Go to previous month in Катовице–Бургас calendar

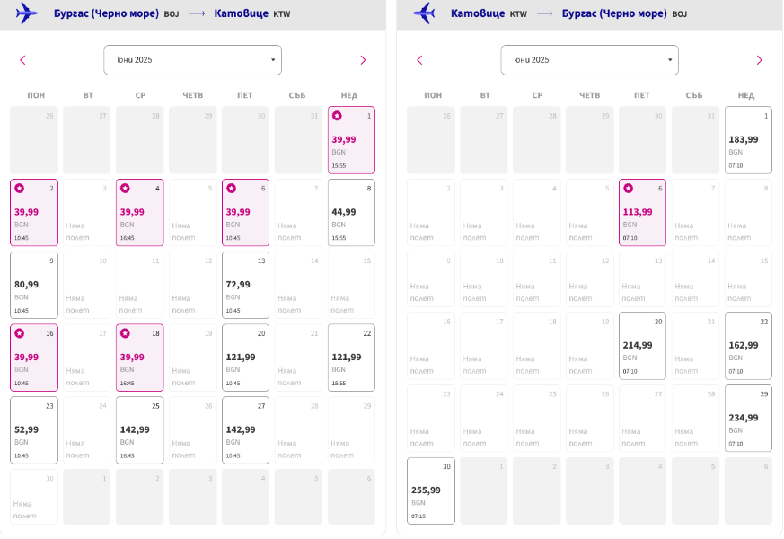[x=419, y=60]
